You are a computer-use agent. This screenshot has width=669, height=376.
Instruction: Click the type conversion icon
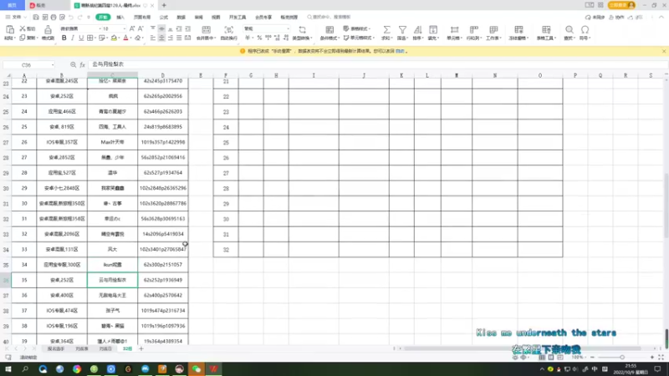[x=302, y=29]
